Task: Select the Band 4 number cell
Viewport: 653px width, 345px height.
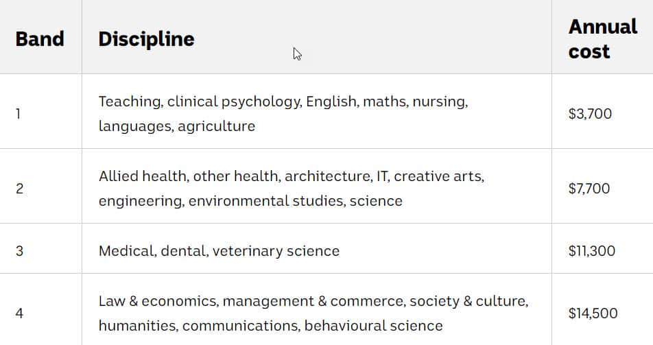Action: pyautogui.click(x=19, y=313)
